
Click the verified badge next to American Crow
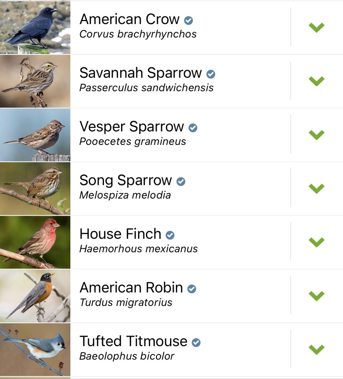coord(189,20)
